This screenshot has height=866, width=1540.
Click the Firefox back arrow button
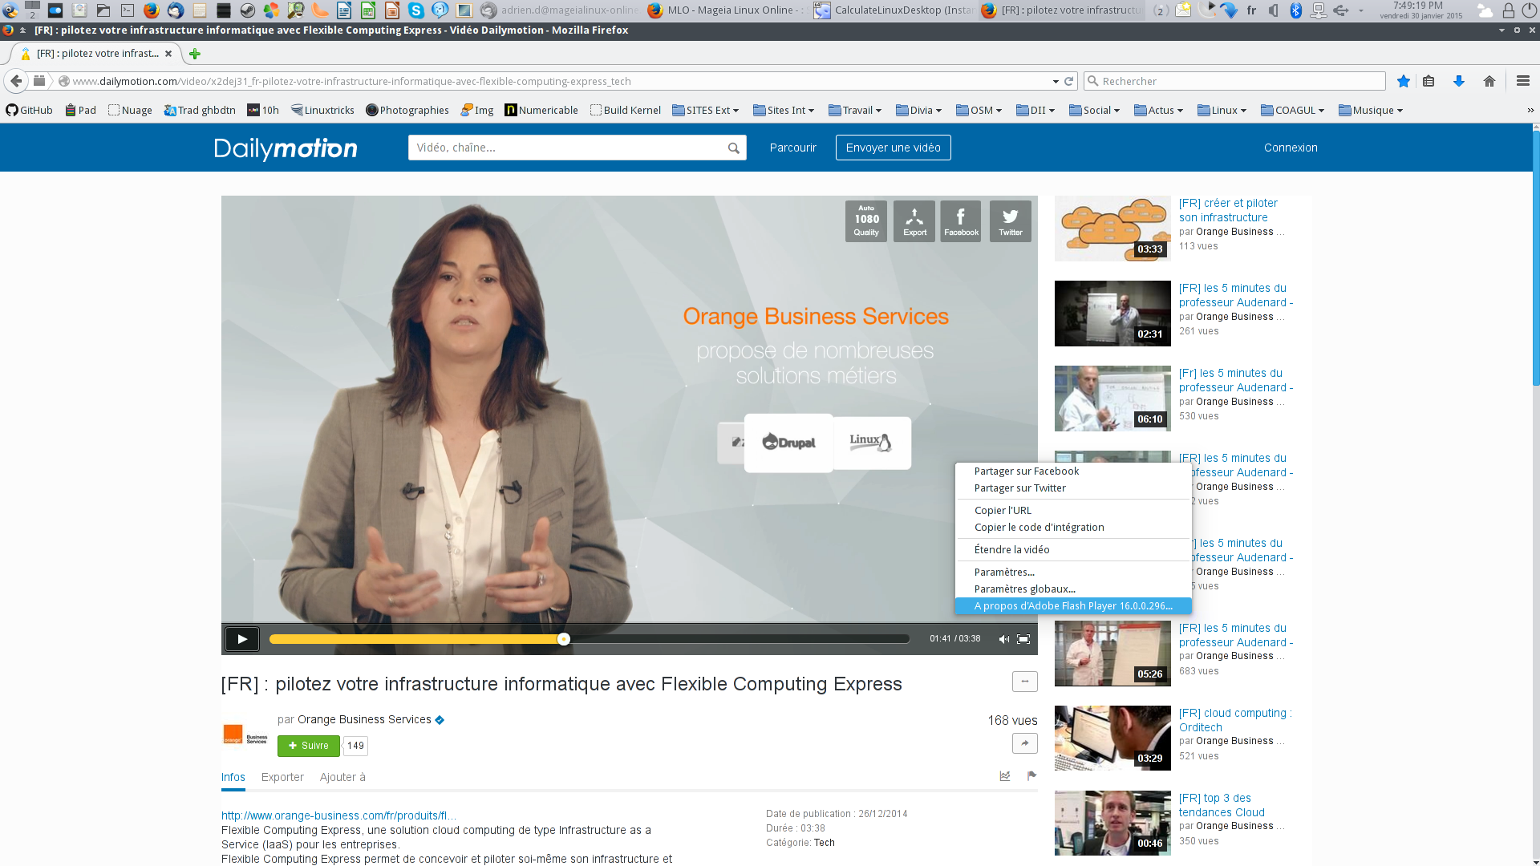(16, 81)
